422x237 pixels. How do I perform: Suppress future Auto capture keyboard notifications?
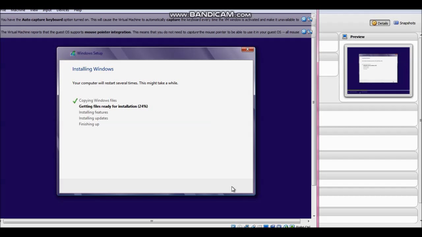point(310,19)
